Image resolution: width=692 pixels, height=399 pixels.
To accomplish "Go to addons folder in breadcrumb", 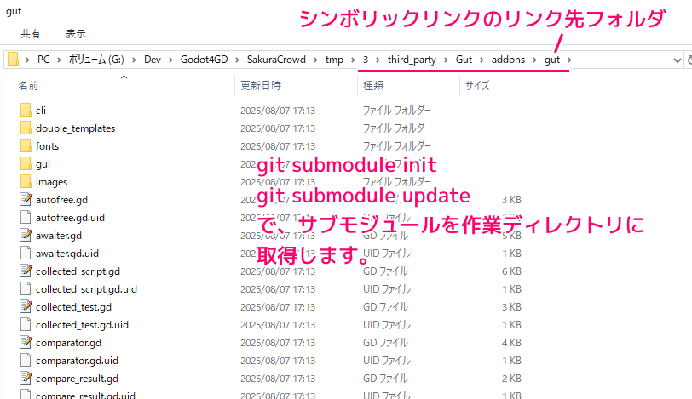I will pyautogui.click(x=509, y=60).
